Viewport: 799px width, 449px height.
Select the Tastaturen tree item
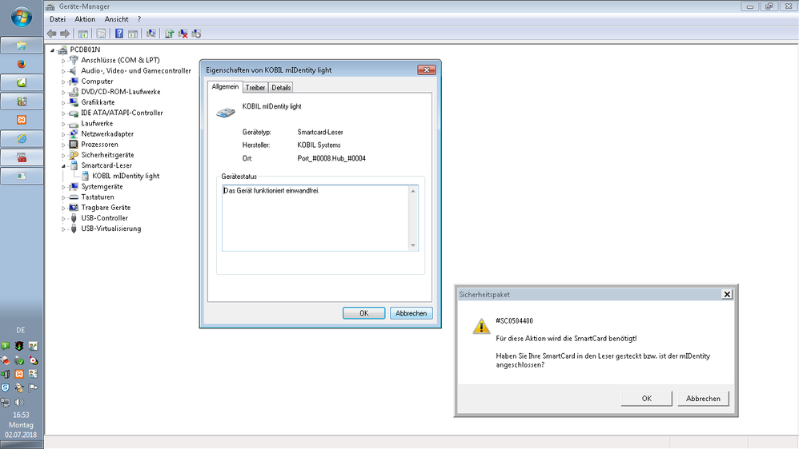tap(98, 197)
